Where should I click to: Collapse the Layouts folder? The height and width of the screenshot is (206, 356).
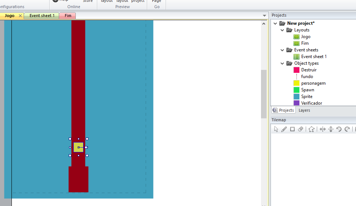pos(282,30)
